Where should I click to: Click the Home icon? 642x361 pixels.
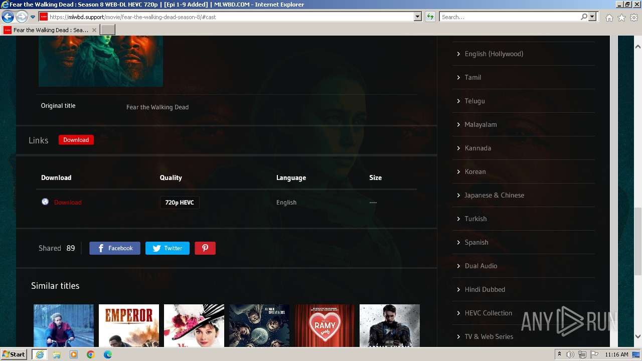pyautogui.click(x=609, y=18)
